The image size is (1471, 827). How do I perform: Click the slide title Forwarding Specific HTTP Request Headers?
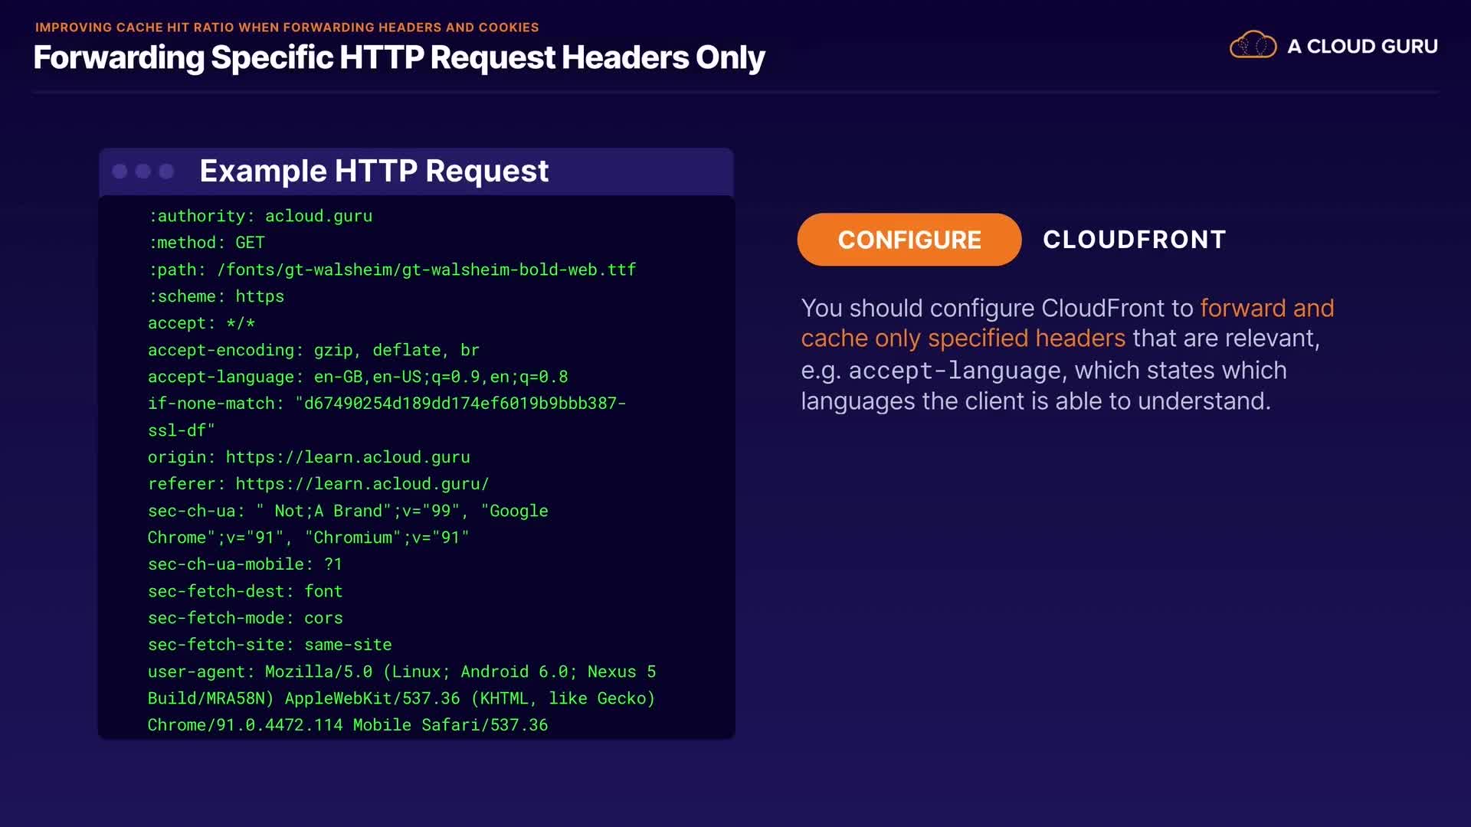[x=398, y=57]
